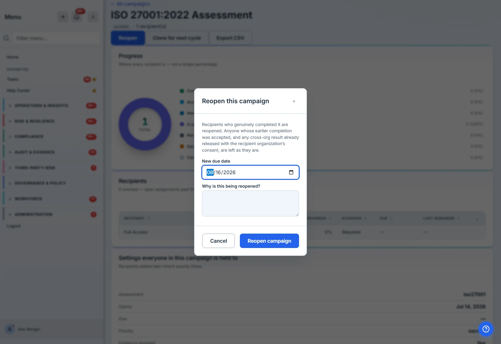Toggle the favorite star next to Tasks

point(94,79)
